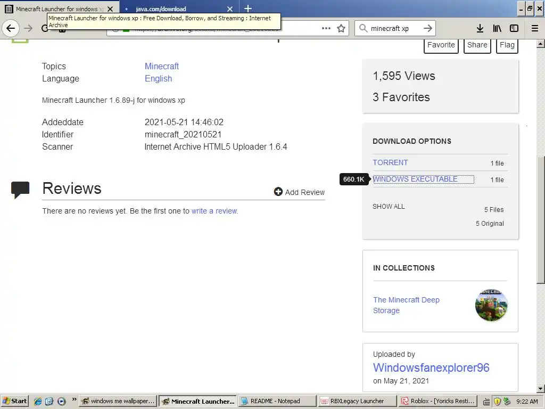Select the date 2021-05-21 14:46:02

pyautogui.click(x=184, y=122)
